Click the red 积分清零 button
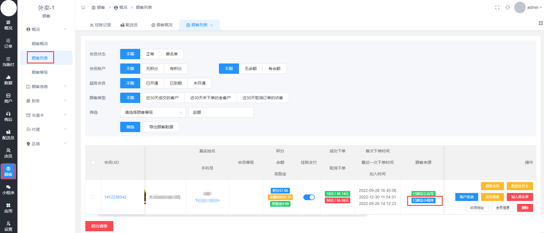544x233 pixels. [x=99, y=226]
